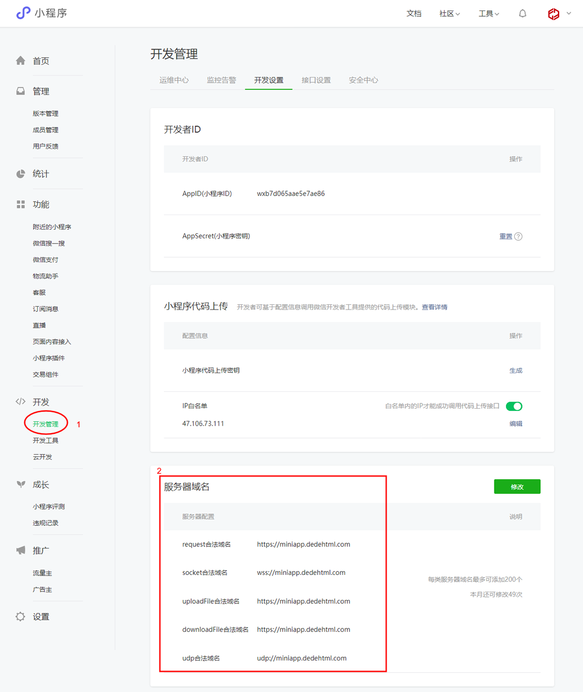The width and height of the screenshot is (583, 692).
Task: Expand the 工具 dropdown menu
Action: (489, 13)
